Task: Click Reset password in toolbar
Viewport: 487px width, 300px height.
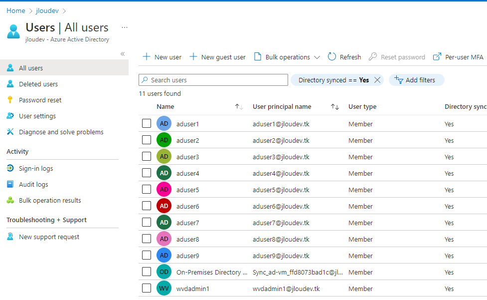Action: 397,57
